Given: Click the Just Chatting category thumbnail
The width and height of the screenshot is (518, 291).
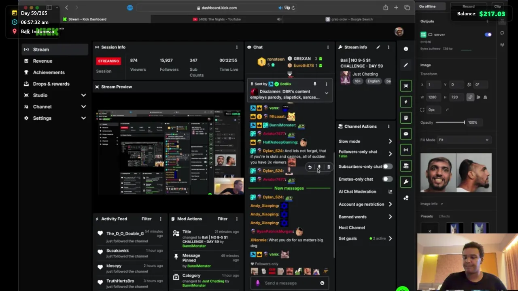Looking at the screenshot, I should (x=345, y=77).
